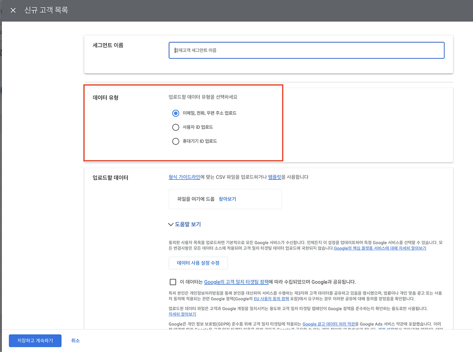Viewport: 473px width, 352px height.
Task: Select 휴대기기 ID 업로드 radio option
Action: click(x=176, y=141)
